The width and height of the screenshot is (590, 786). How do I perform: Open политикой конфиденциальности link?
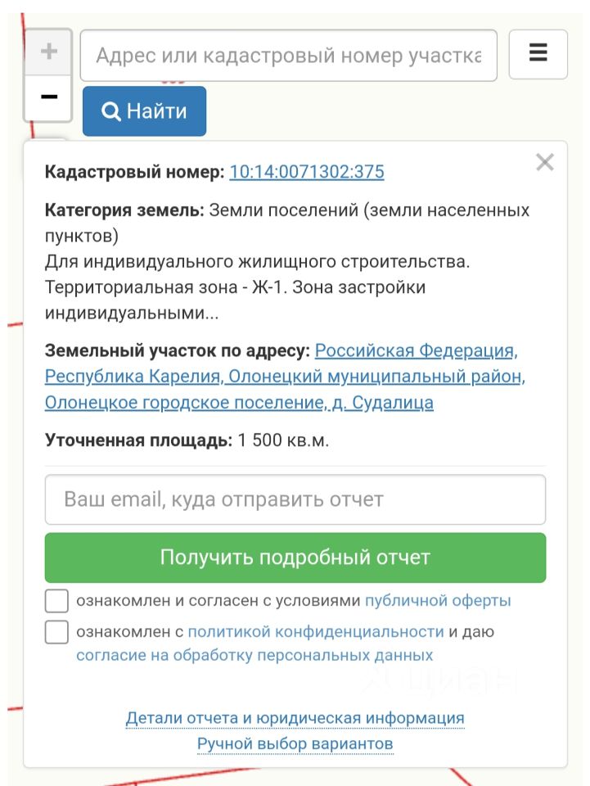pyautogui.click(x=316, y=631)
